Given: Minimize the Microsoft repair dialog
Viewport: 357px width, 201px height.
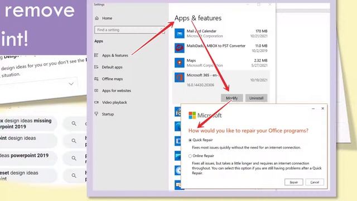Looking at the screenshot, I should click(313, 109).
